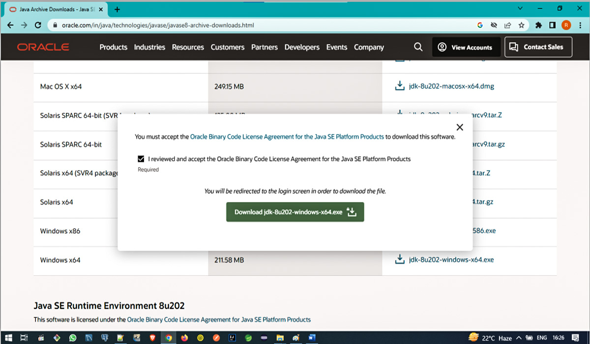Viewport: 590px width, 344px height.
Task: Click the Oracle logo
Action: [43, 47]
